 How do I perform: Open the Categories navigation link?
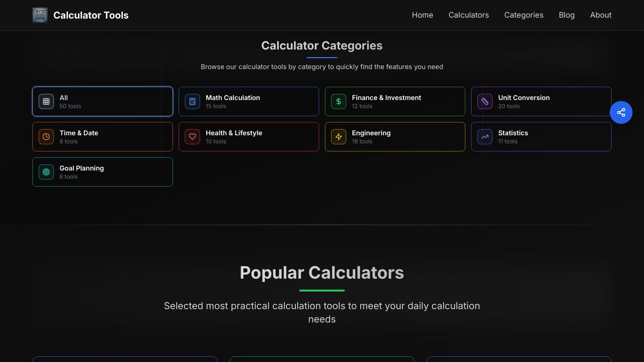click(x=523, y=15)
